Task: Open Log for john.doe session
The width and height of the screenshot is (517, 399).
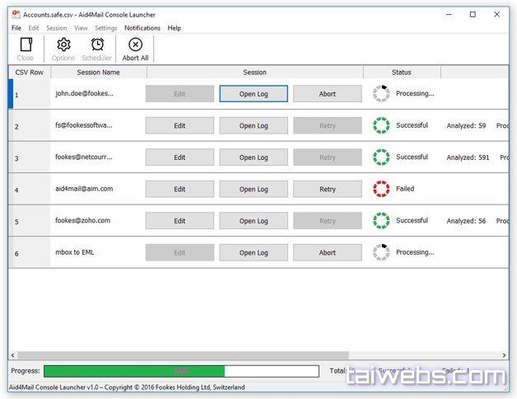Action: click(254, 94)
